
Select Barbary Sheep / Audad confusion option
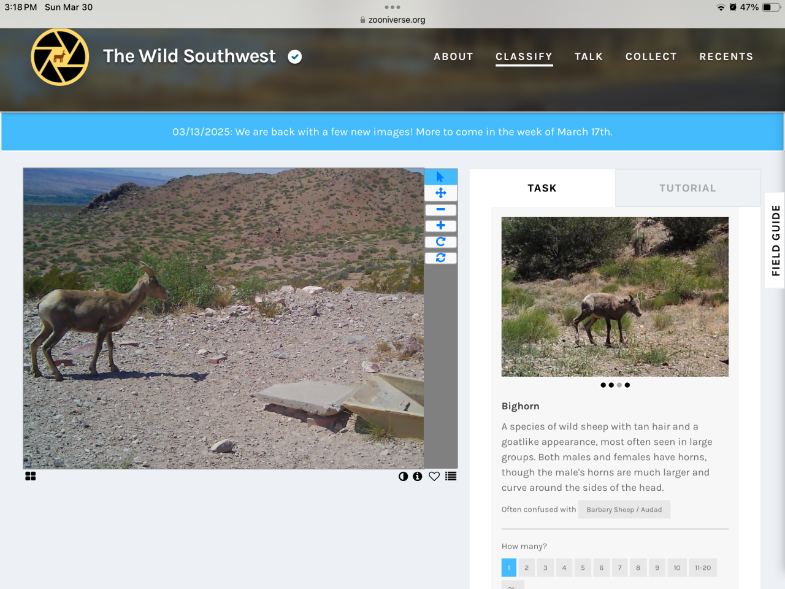[x=624, y=509]
